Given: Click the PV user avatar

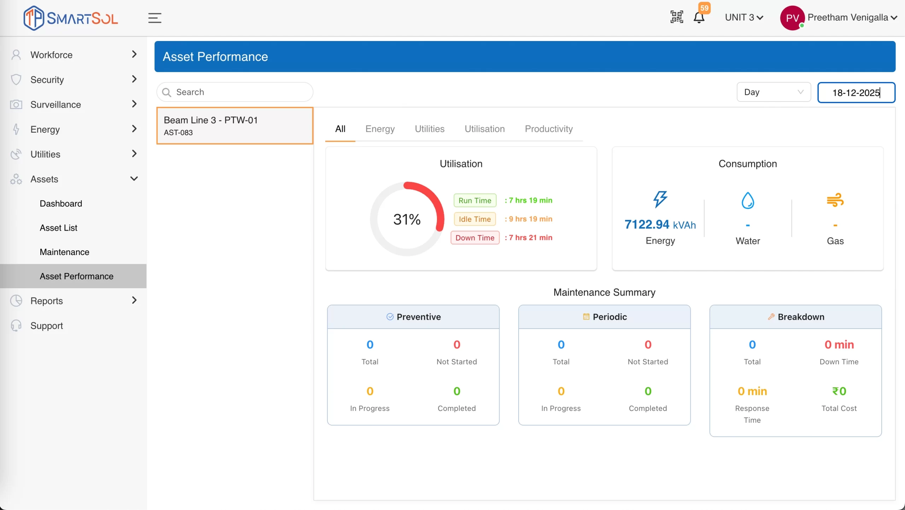Looking at the screenshot, I should point(792,18).
